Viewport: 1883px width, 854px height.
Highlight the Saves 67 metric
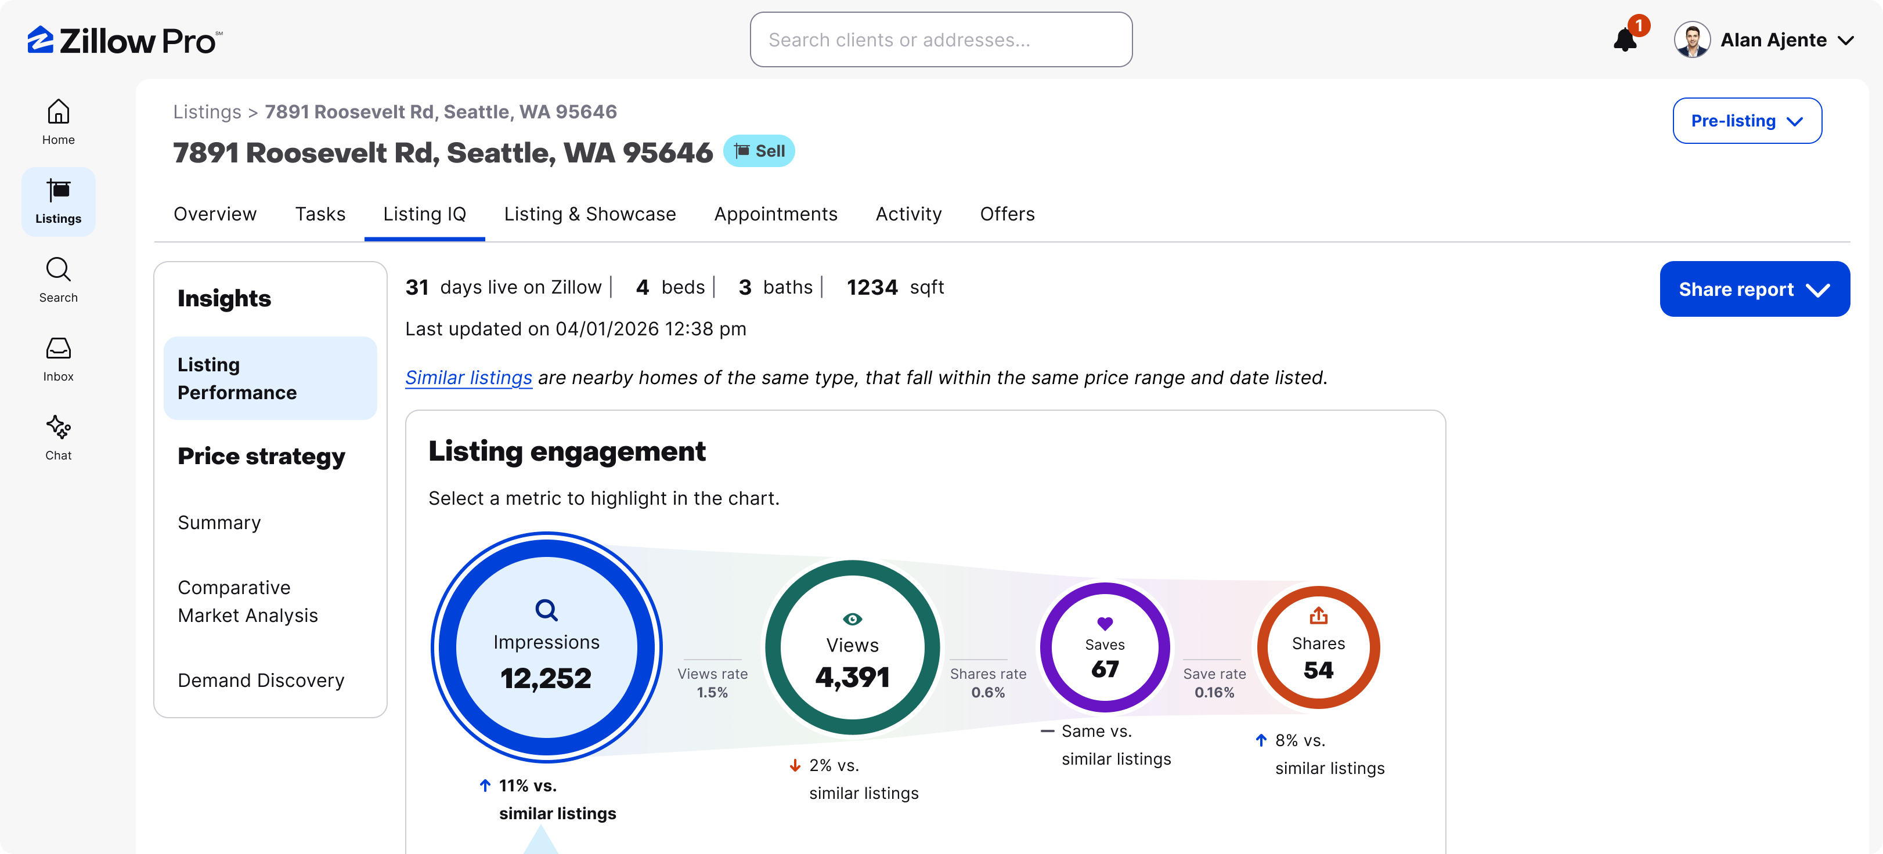(x=1105, y=647)
